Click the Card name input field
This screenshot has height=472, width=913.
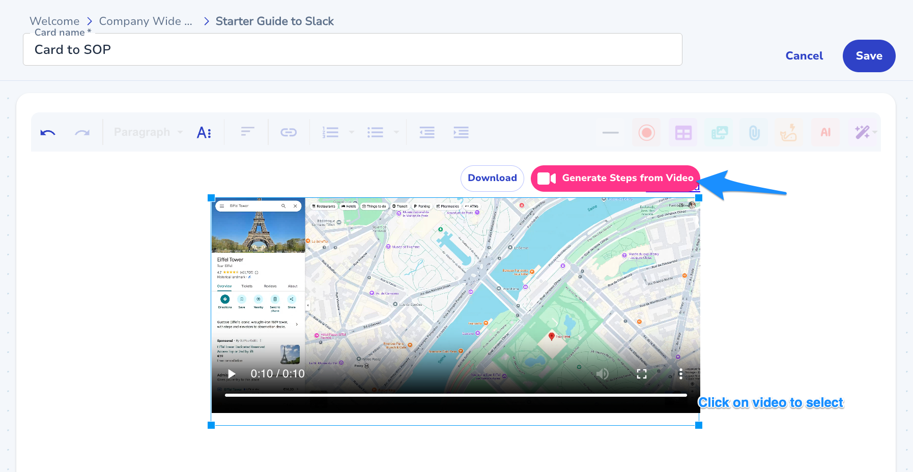[353, 49]
